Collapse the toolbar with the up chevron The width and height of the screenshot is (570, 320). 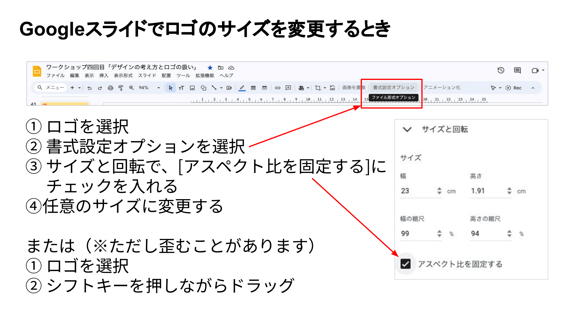point(533,88)
